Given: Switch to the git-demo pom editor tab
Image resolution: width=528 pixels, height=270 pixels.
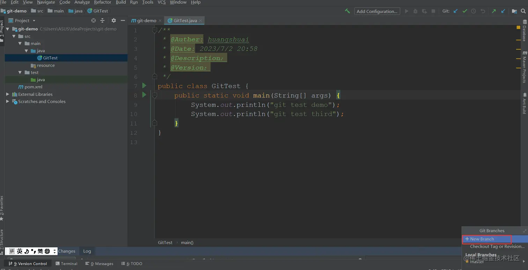Looking at the screenshot, I should (x=147, y=21).
